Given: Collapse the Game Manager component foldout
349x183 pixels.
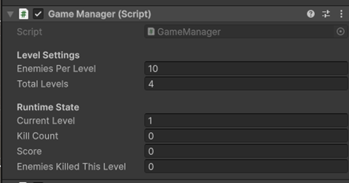Looking at the screenshot, I should 10,14.
